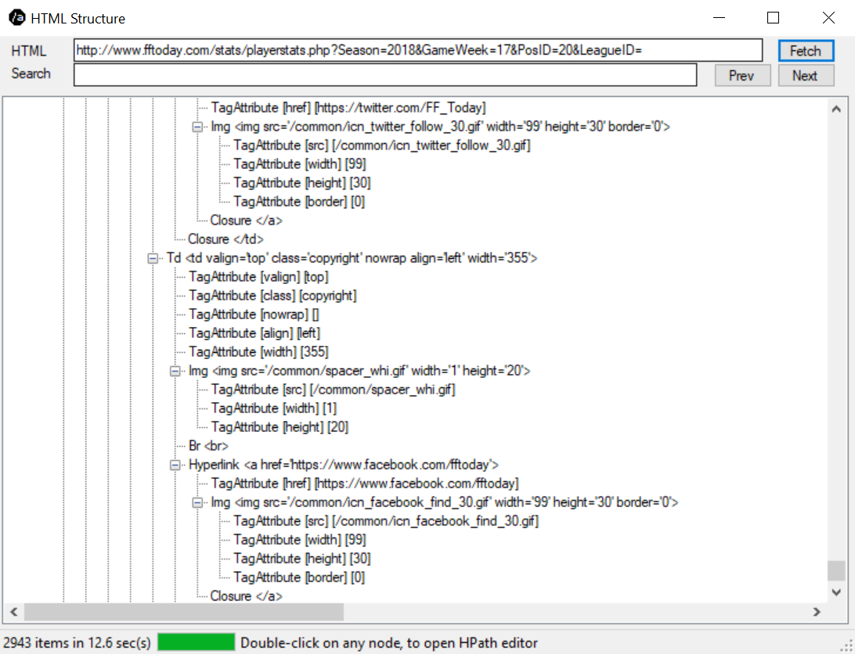Select TagAttribute [width] [99] under twitter image
Screen dimensions: 855x654
coord(299,164)
